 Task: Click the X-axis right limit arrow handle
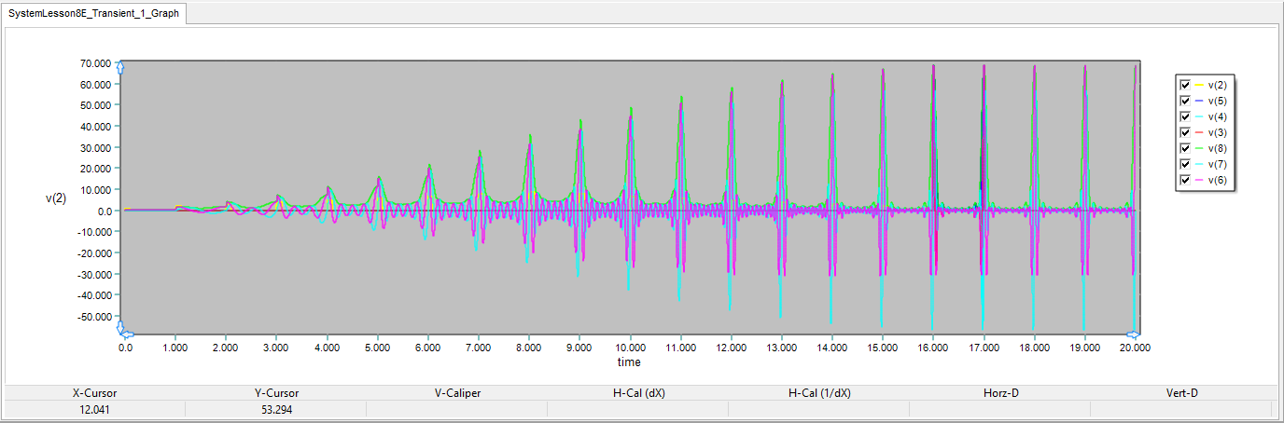pyautogui.click(x=1132, y=334)
